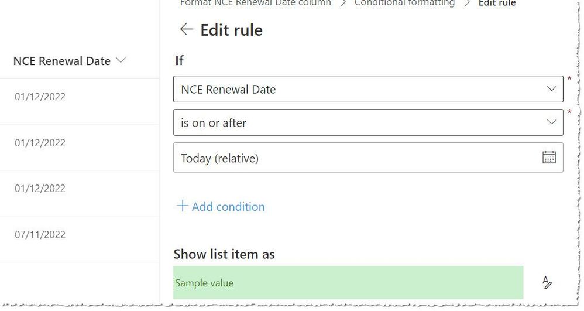Click the back arrow beside Edit rule
584x311 pixels.
pyautogui.click(x=186, y=29)
